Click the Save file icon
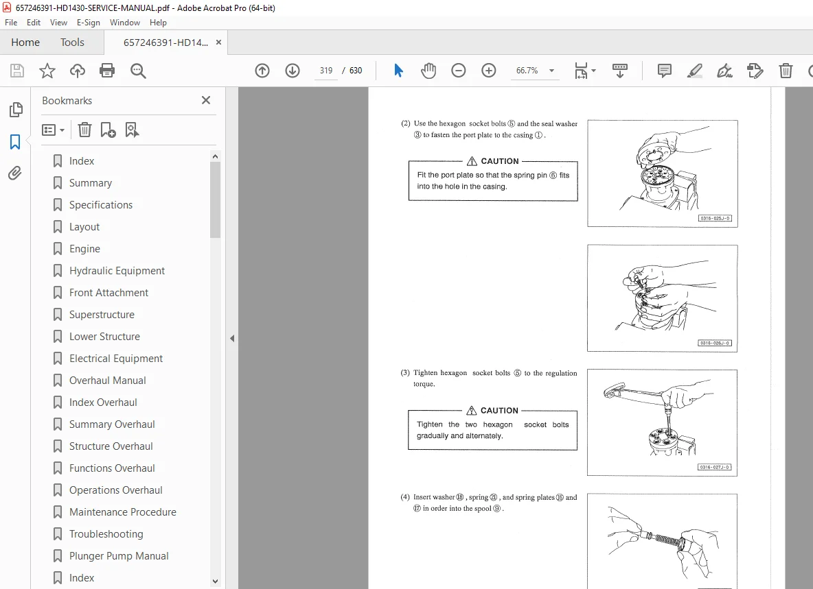The height and width of the screenshot is (589, 813). [17, 71]
